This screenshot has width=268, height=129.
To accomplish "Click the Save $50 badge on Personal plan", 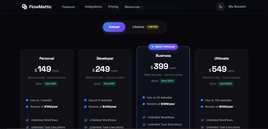I will tap(51, 84).
